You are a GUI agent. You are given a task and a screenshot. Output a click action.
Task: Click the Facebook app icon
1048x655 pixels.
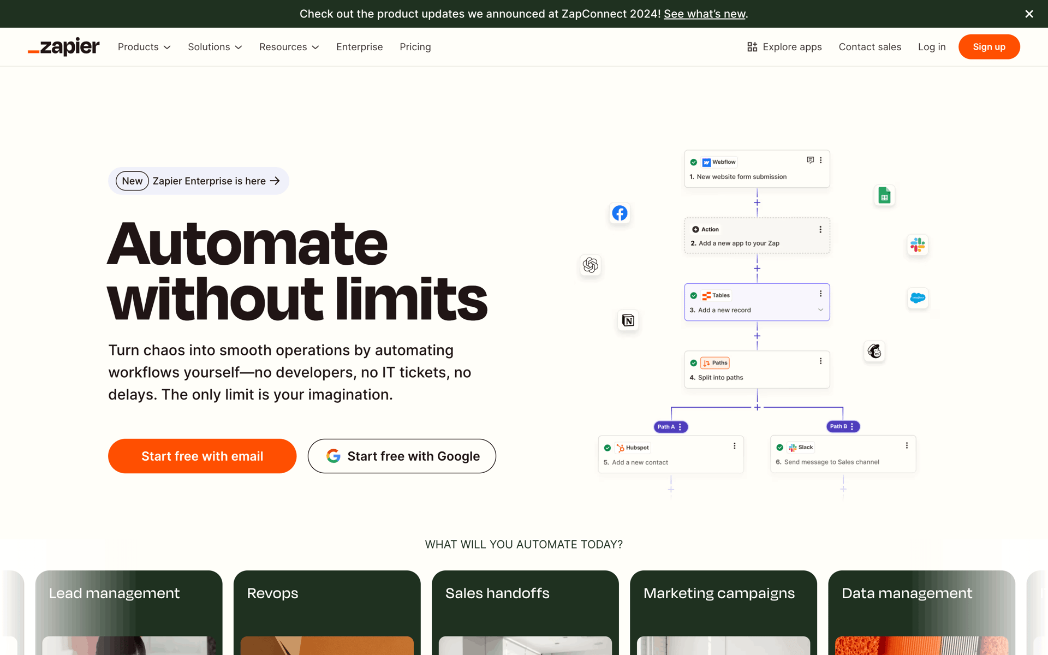(x=620, y=213)
